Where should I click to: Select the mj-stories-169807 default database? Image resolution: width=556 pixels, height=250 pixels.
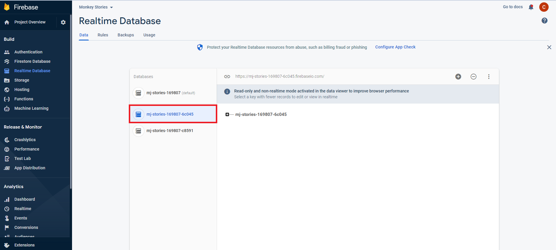point(173,93)
